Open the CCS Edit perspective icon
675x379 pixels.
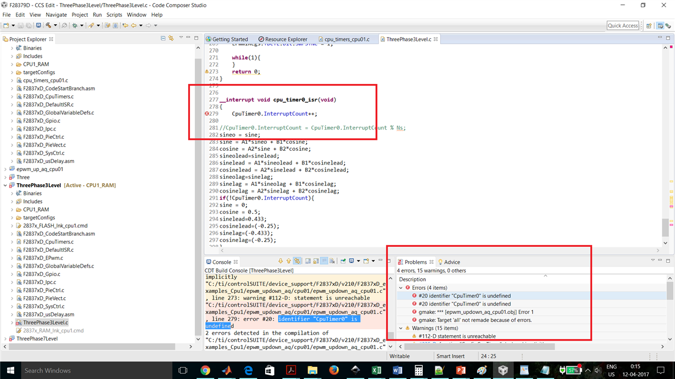pos(660,26)
